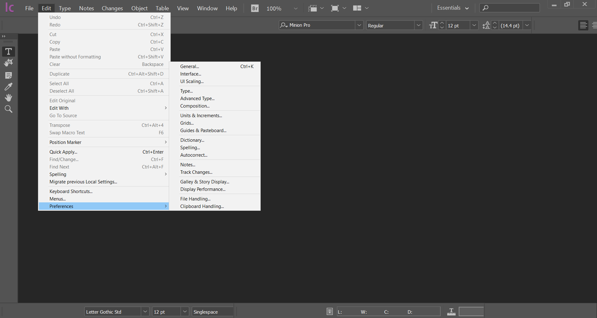Select the Hand tool

pyautogui.click(x=8, y=98)
